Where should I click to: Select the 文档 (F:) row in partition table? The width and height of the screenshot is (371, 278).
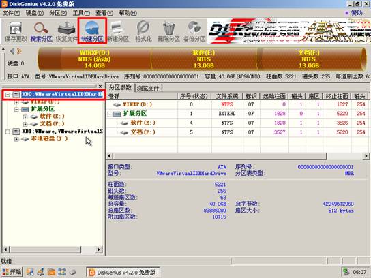[237, 132]
